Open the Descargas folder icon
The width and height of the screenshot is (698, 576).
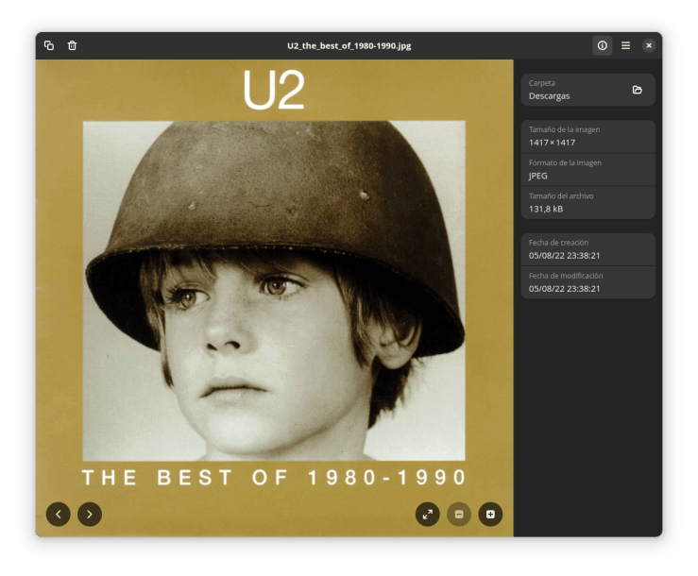[637, 90]
